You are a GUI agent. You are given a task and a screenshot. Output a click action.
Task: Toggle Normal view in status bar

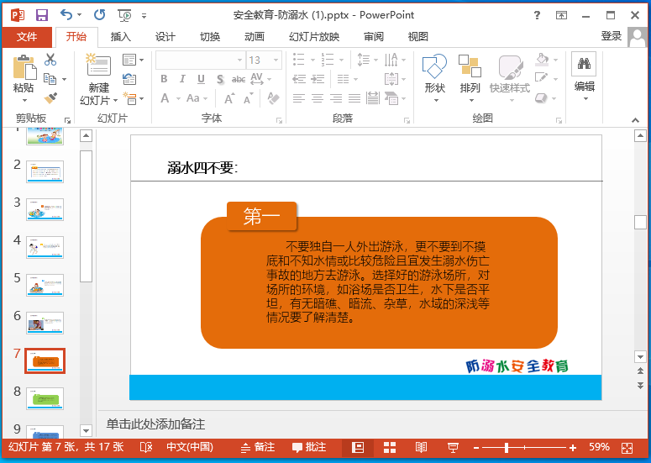click(x=358, y=448)
